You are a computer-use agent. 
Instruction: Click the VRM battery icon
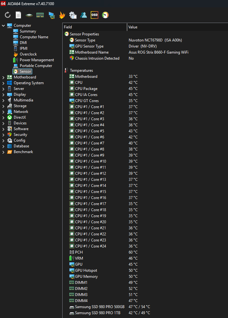(72, 258)
